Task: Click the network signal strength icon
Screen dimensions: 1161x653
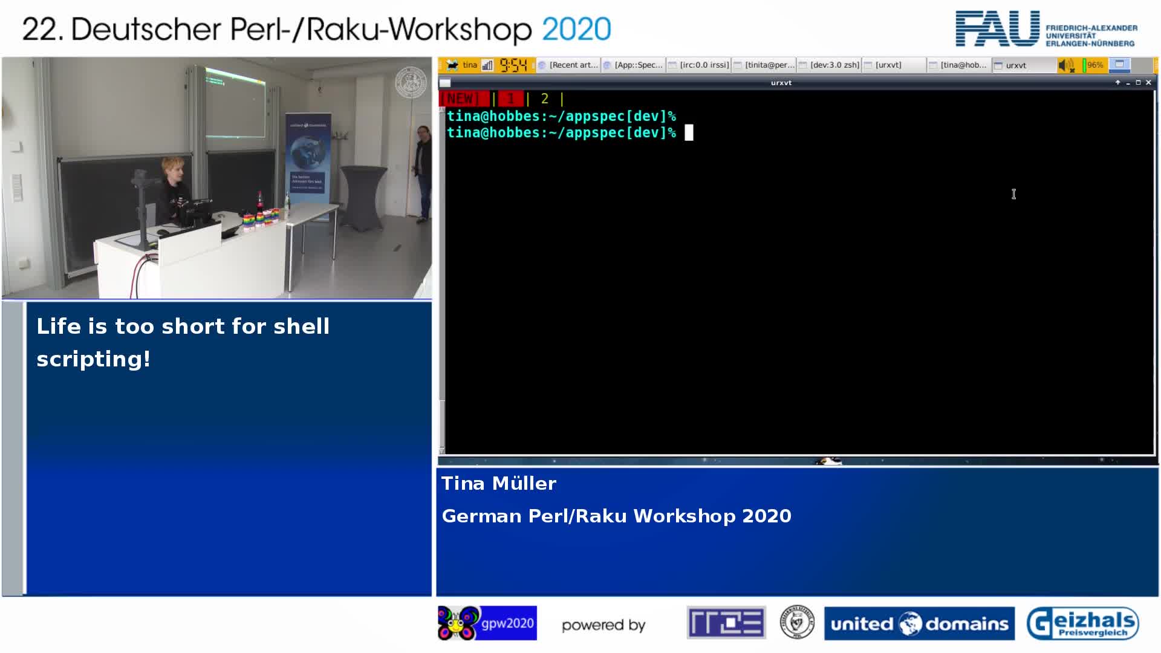Action: [488, 65]
